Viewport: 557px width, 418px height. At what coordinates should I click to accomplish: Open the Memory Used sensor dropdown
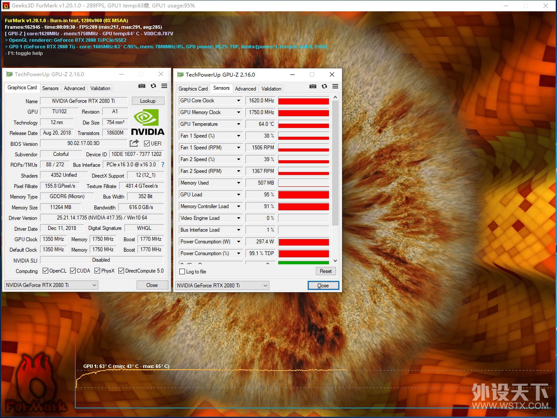tap(238, 183)
